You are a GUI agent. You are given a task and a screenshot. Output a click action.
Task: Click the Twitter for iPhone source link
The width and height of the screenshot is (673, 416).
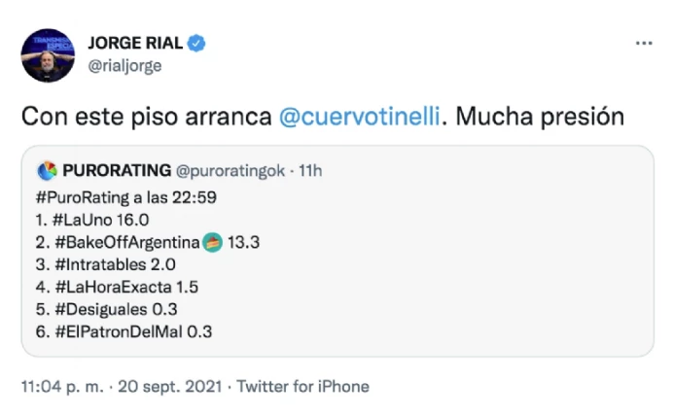[303, 387]
